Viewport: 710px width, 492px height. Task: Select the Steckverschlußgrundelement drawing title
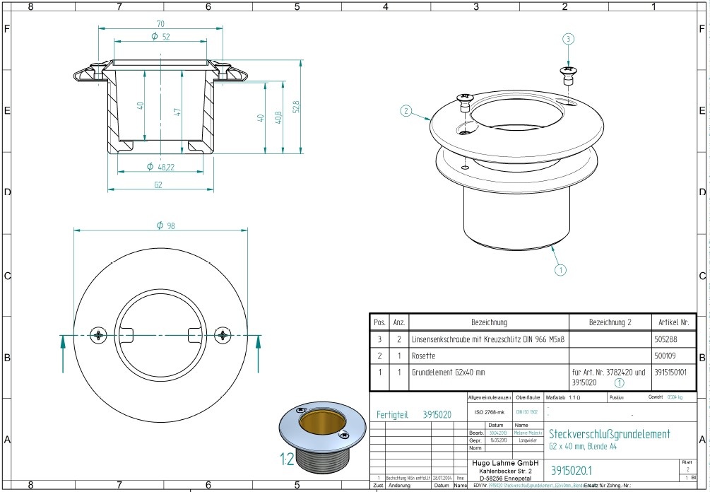pos(610,434)
